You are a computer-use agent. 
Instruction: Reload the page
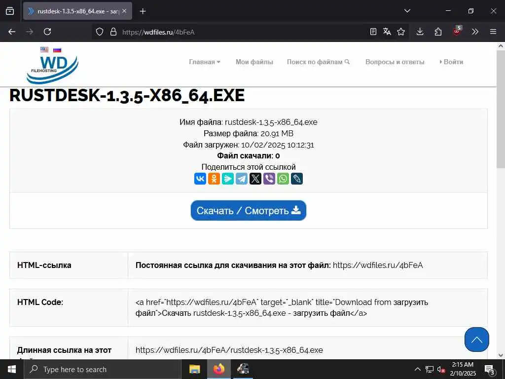pos(47,32)
